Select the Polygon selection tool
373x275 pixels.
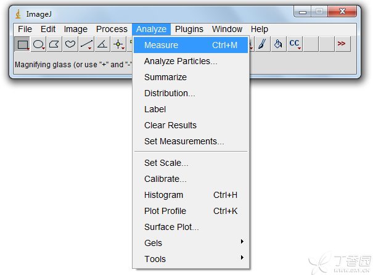tap(54, 44)
